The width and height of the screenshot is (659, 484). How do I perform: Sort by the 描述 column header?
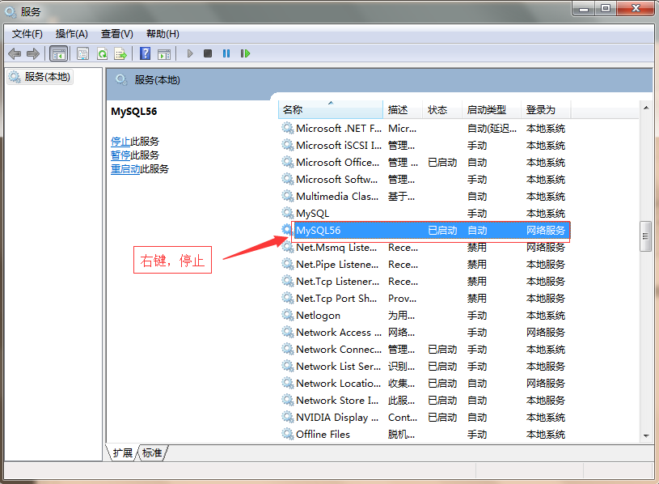[x=402, y=110]
